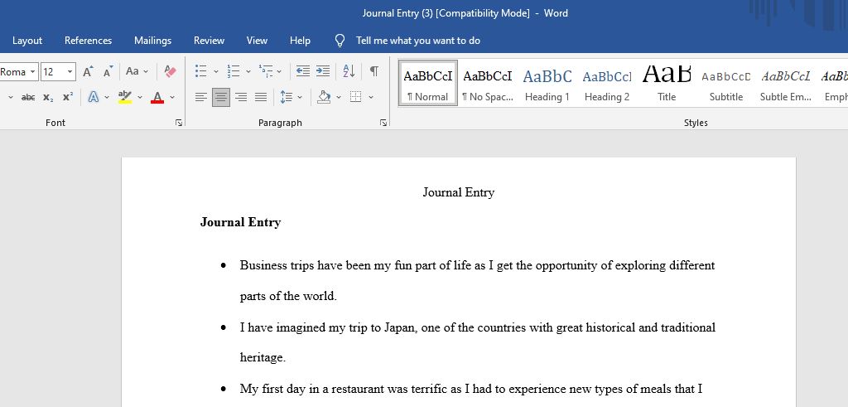Toggle subscript formatting
The width and height of the screenshot is (848, 407).
coord(48,98)
